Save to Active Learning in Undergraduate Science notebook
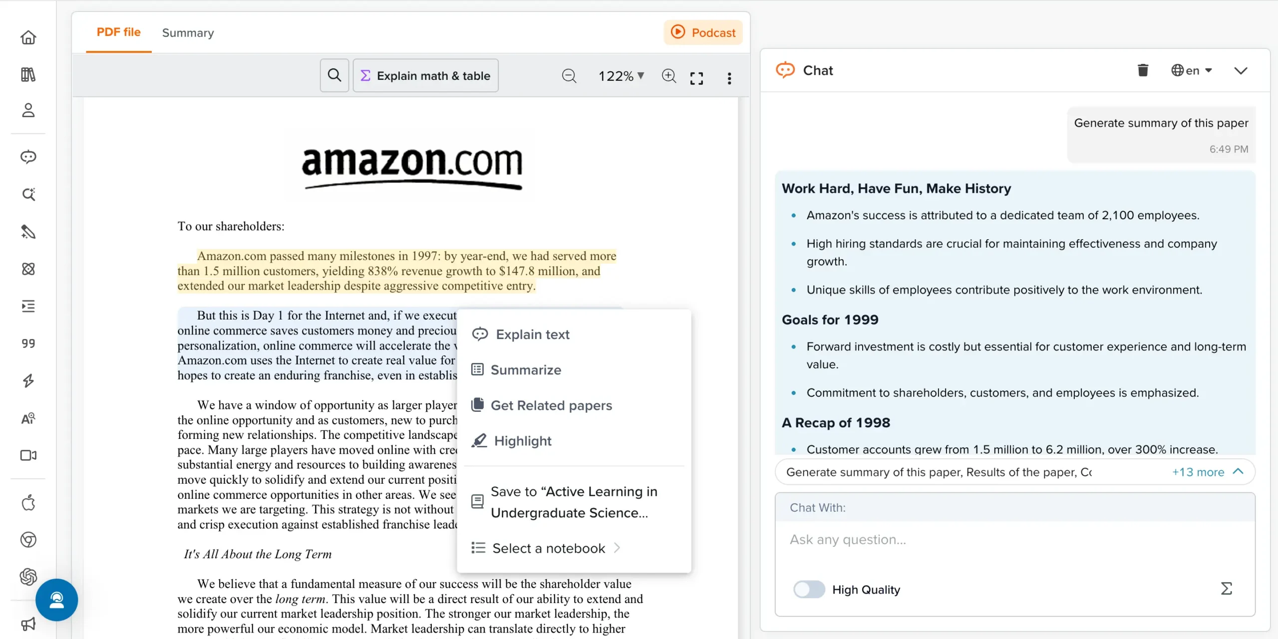1278x639 pixels. (574, 502)
